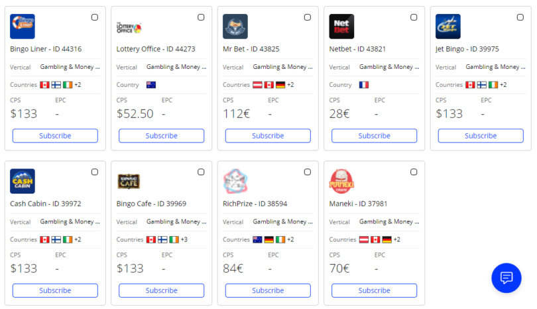
Task: Subscribe to the Mr Bet offer
Action: [x=268, y=136]
